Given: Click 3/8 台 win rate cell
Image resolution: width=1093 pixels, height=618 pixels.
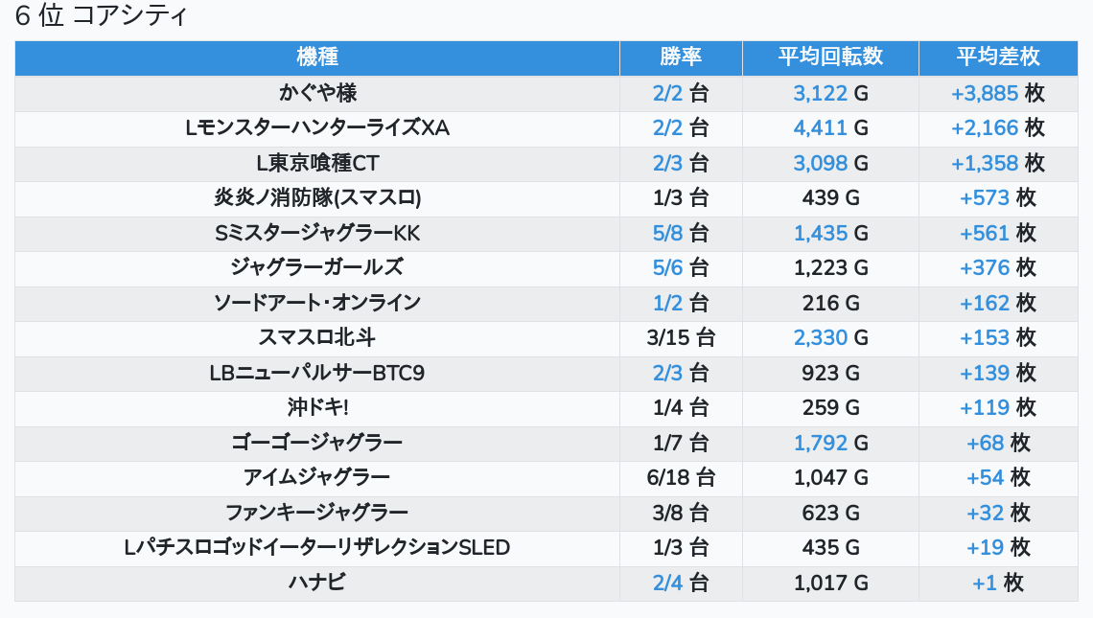Looking at the screenshot, I should click(681, 513).
